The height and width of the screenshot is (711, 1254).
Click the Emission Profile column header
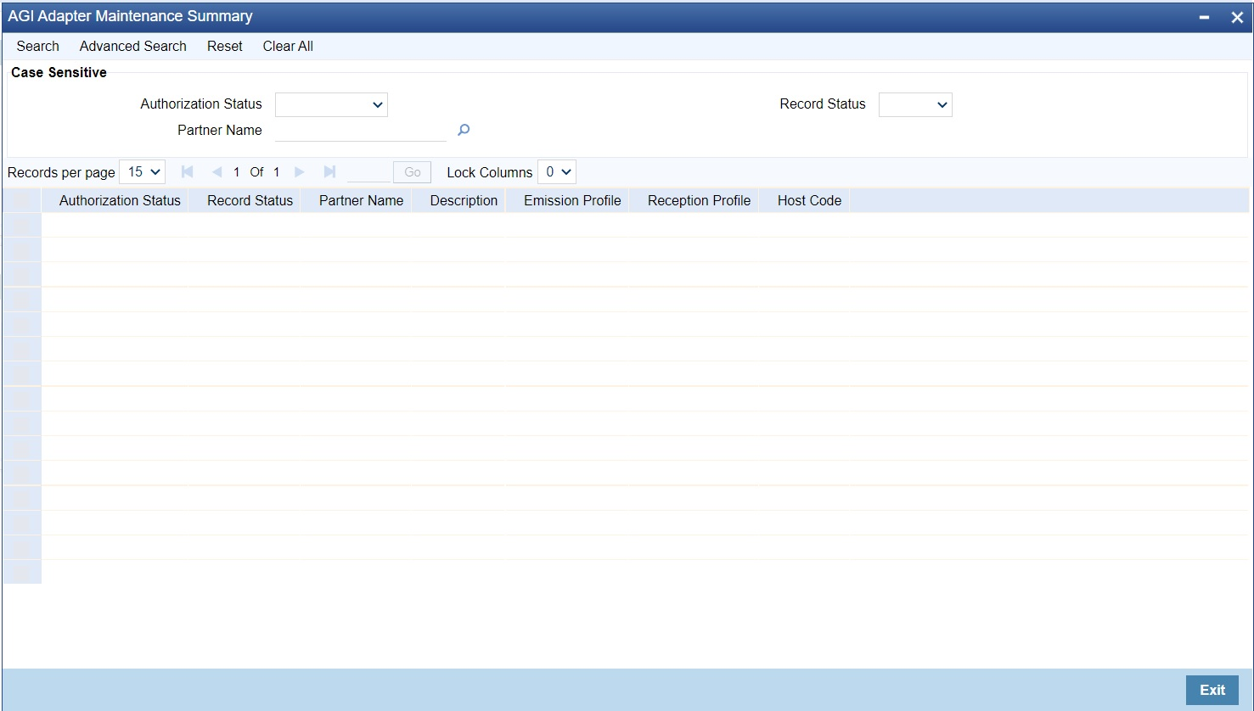(572, 201)
